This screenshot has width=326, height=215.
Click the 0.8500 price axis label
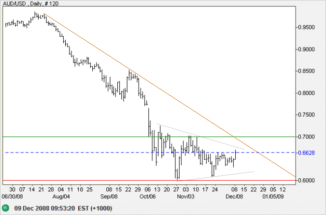pyautogui.click(x=306, y=71)
